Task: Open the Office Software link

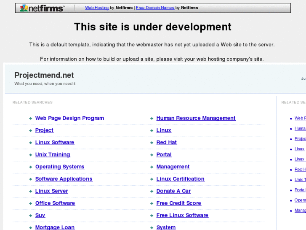Action: [55, 203]
